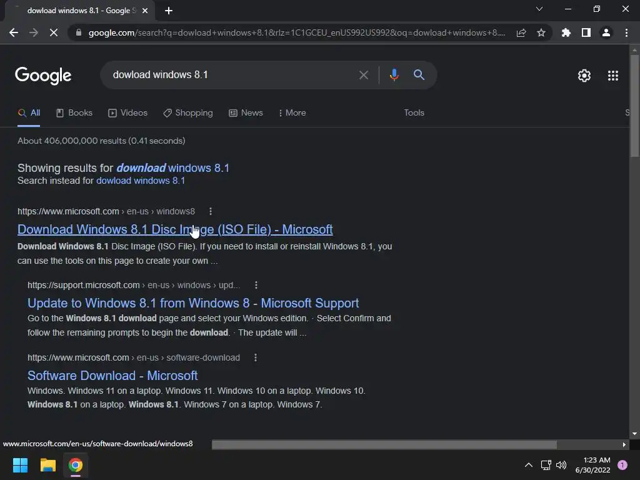Screen dimensions: 640x480
Task: Open the notification badge in taskbar
Action: point(622,465)
